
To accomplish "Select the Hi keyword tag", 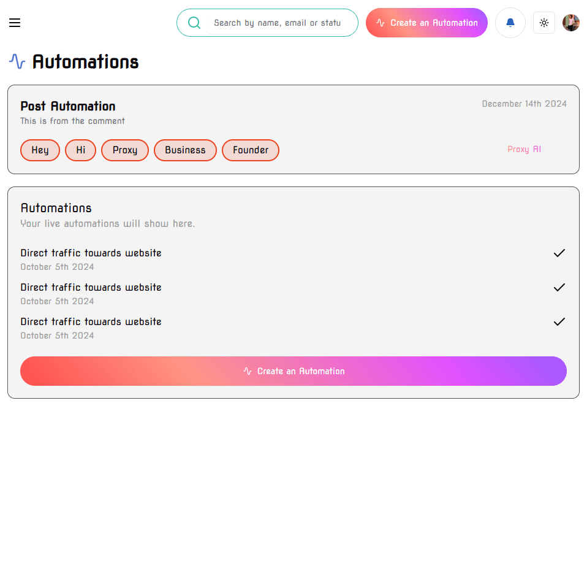I will [81, 150].
